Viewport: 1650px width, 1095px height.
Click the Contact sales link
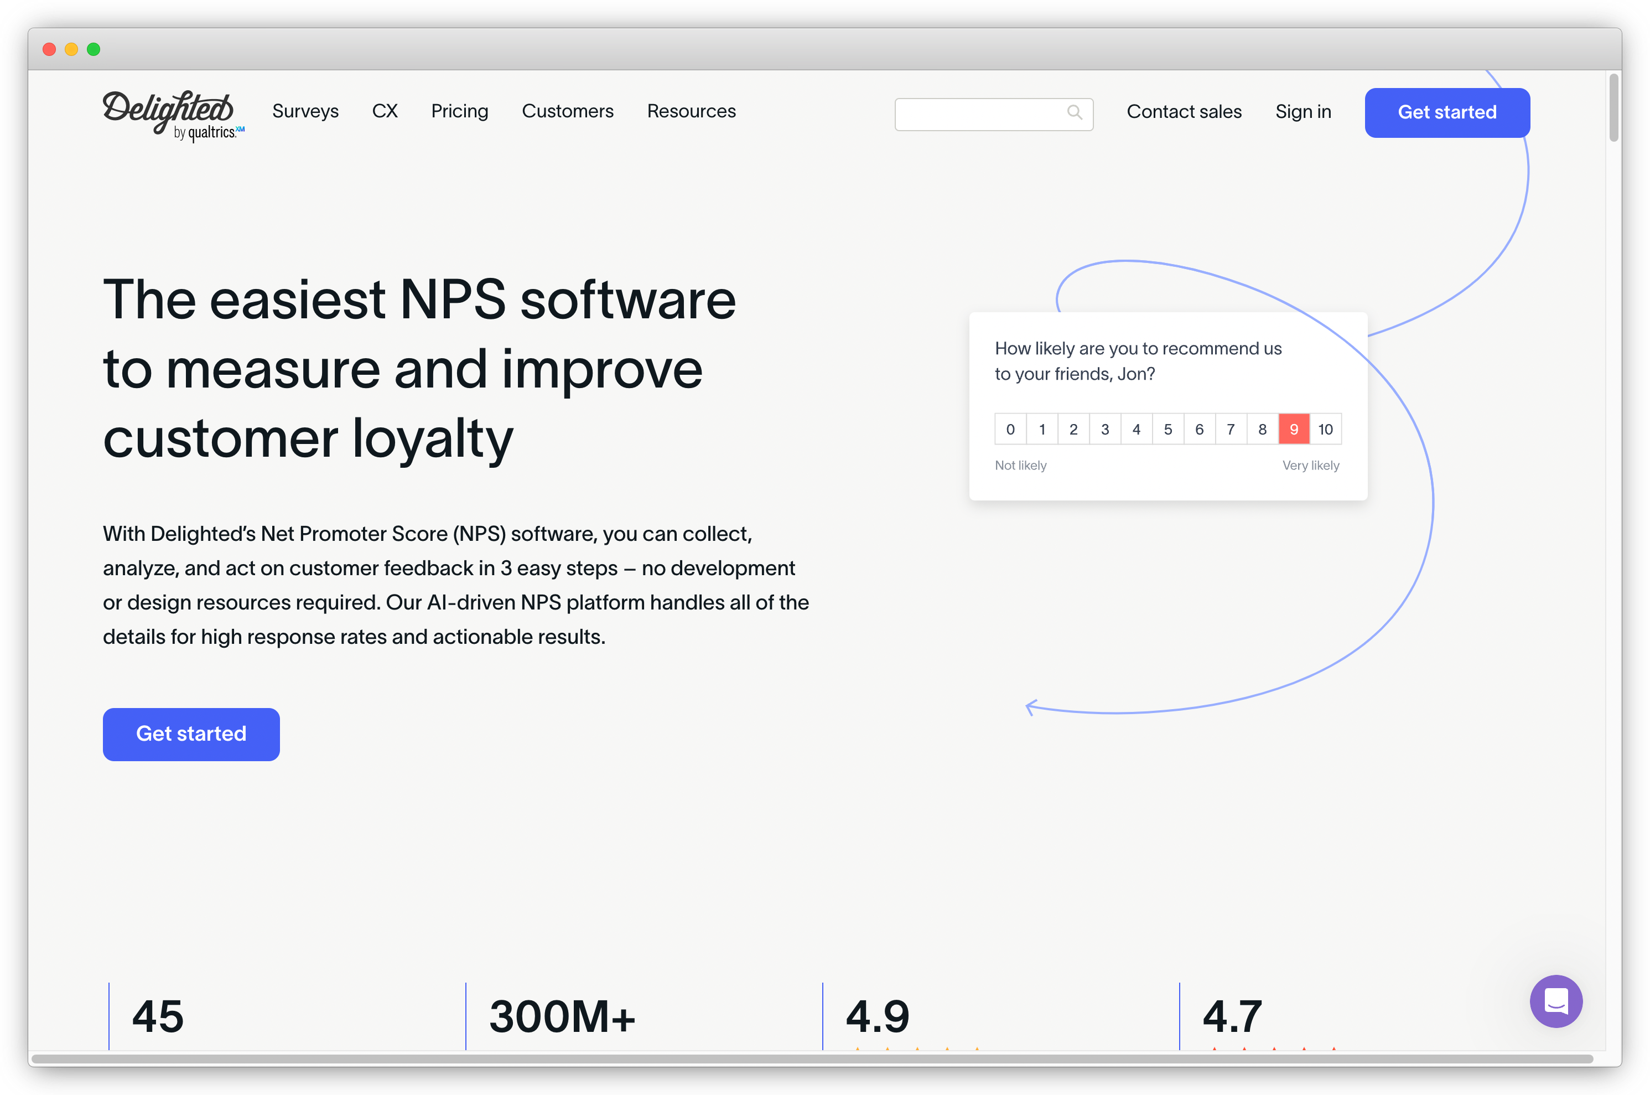point(1185,111)
